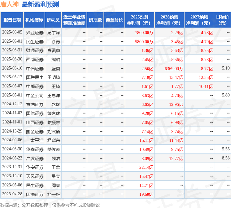Click the 8.75亿 forecast value
The width and height of the screenshot is (231, 208).
pos(207,50)
